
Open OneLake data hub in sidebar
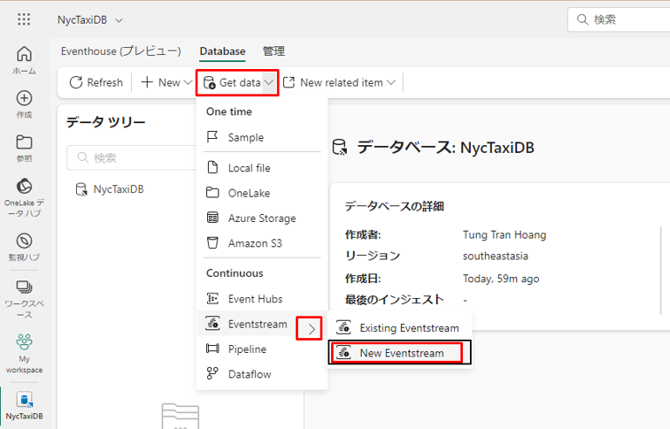[24, 196]
